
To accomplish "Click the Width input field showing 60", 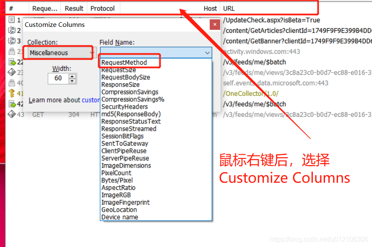I will pyautogui.click(x=58, y=78).
